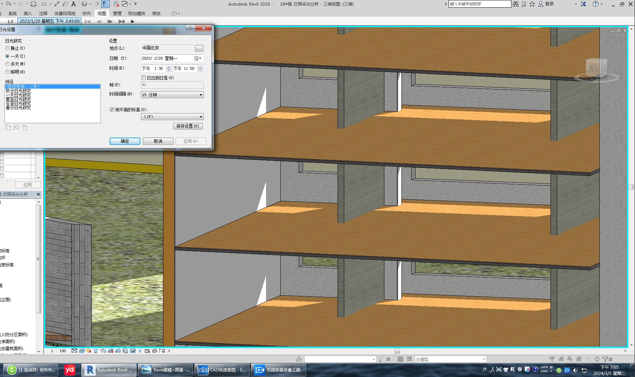Click the 确定 OK button
This screenshot has height=377, width=635.
click(125, 141)
